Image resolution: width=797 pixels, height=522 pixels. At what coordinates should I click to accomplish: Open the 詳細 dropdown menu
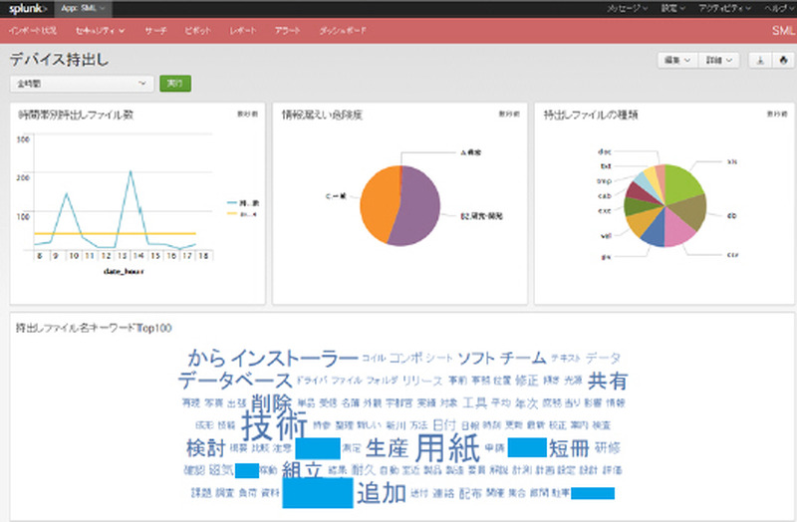click(x=718, y=60)
